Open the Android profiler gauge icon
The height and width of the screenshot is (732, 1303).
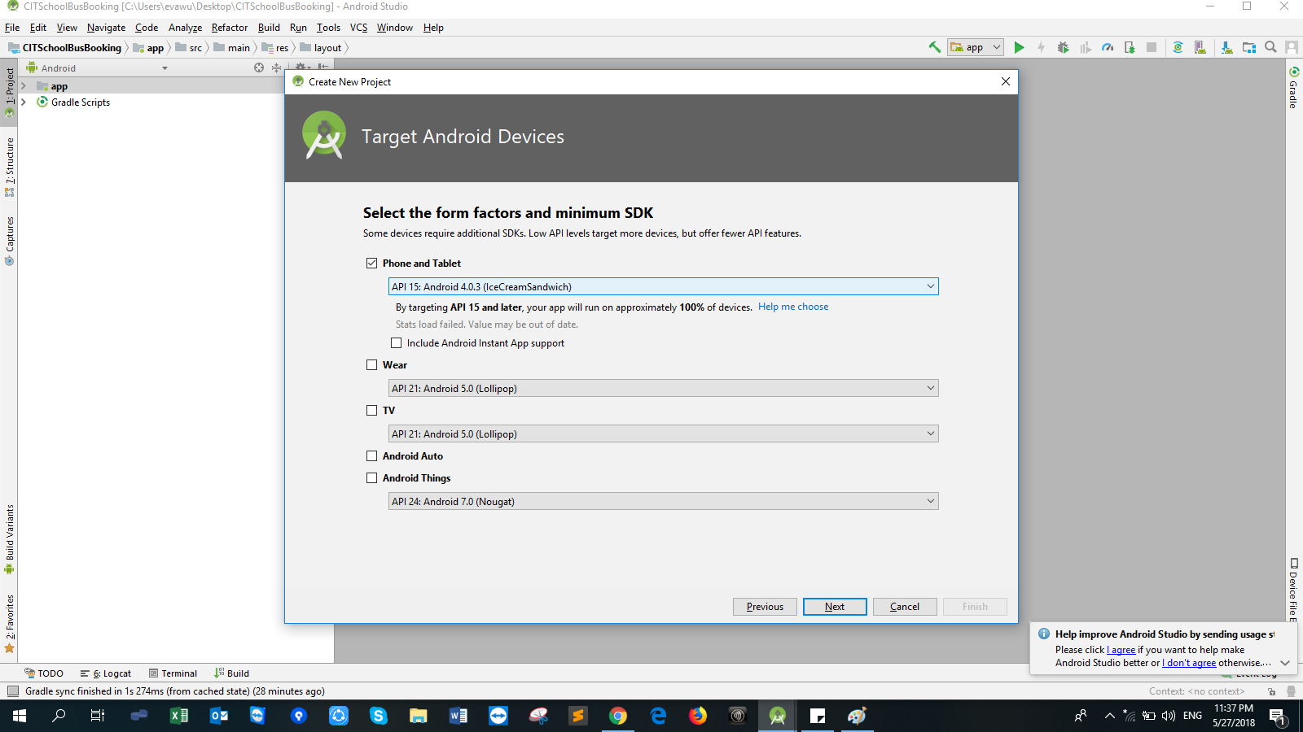tap(1108, 47)
